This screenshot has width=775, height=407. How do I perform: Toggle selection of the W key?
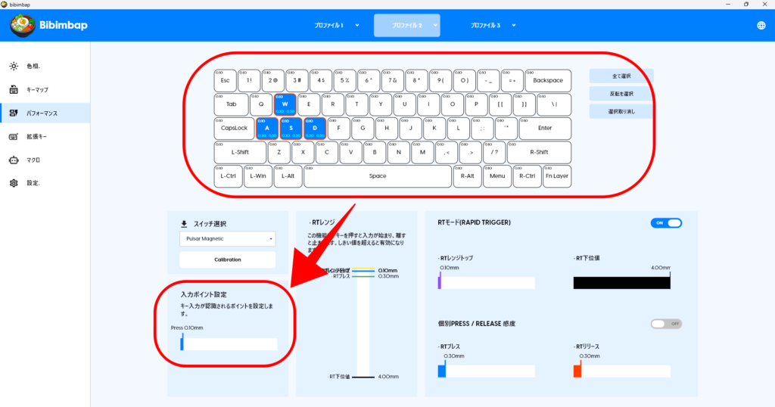(285, 104)
